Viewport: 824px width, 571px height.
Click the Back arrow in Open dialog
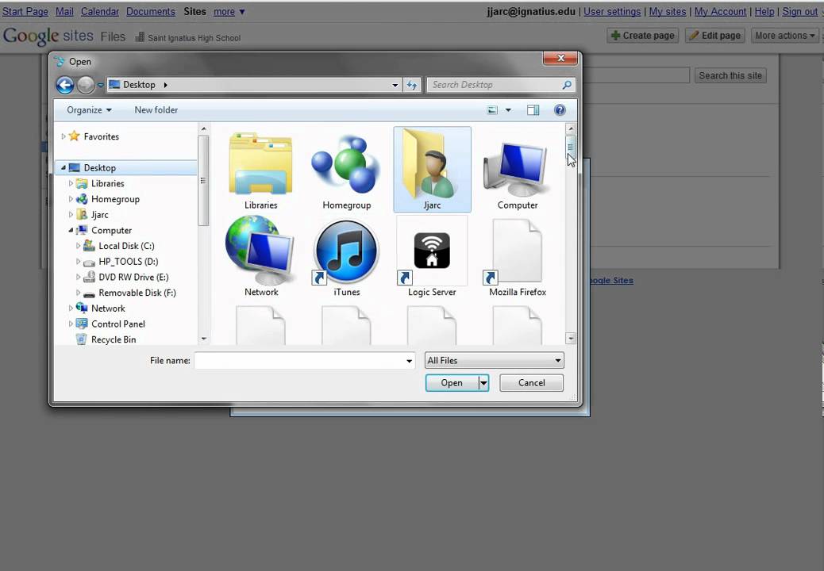click(65, 85)
